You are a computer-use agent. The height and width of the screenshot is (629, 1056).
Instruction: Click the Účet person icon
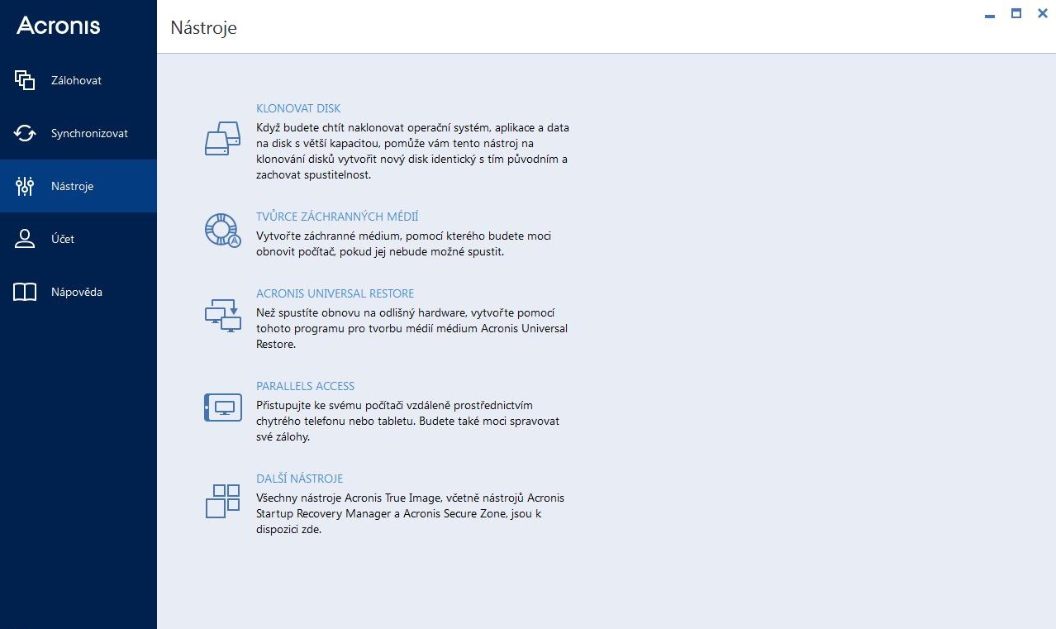coord(25,239)
